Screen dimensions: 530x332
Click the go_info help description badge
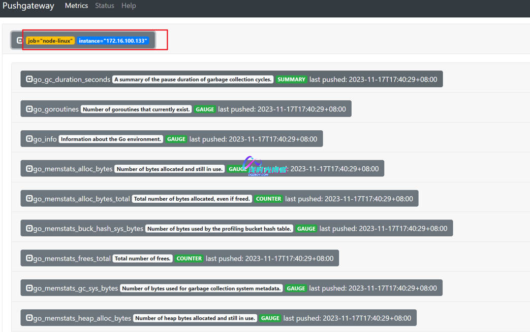point(111,139)
